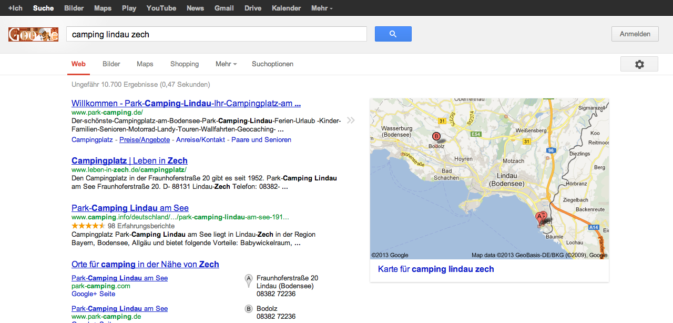Image resolution: width=673 pixels, height=323 pixels.
Task: Switch to the Shopping search tab
Action: pos(185,64)
